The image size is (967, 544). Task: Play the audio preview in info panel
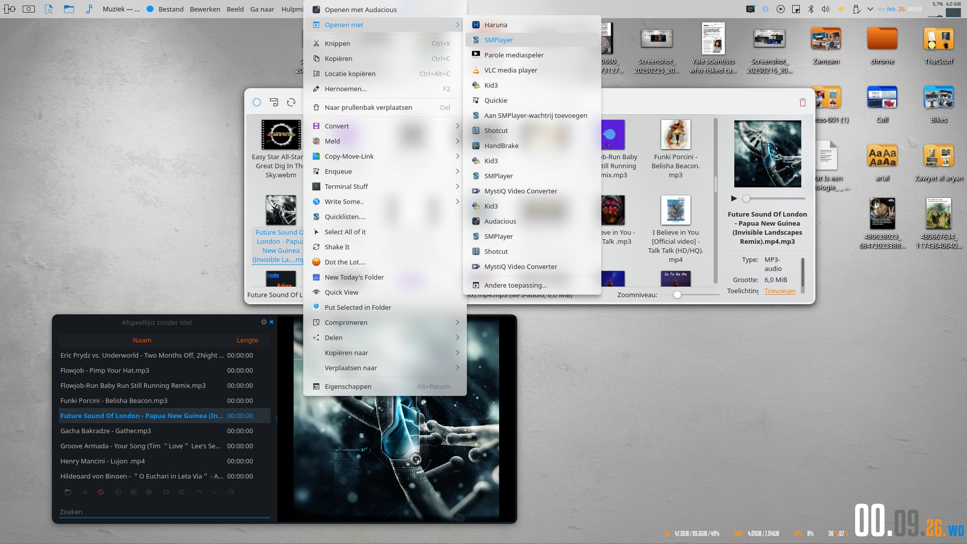click(734, 198)
